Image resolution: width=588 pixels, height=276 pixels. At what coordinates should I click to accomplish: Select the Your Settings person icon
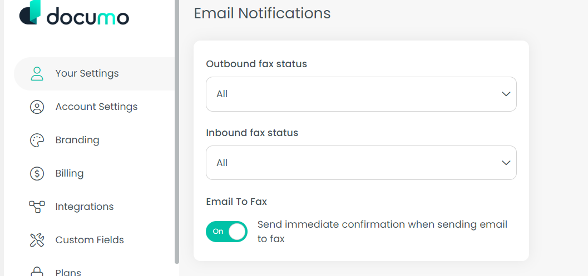37,74
